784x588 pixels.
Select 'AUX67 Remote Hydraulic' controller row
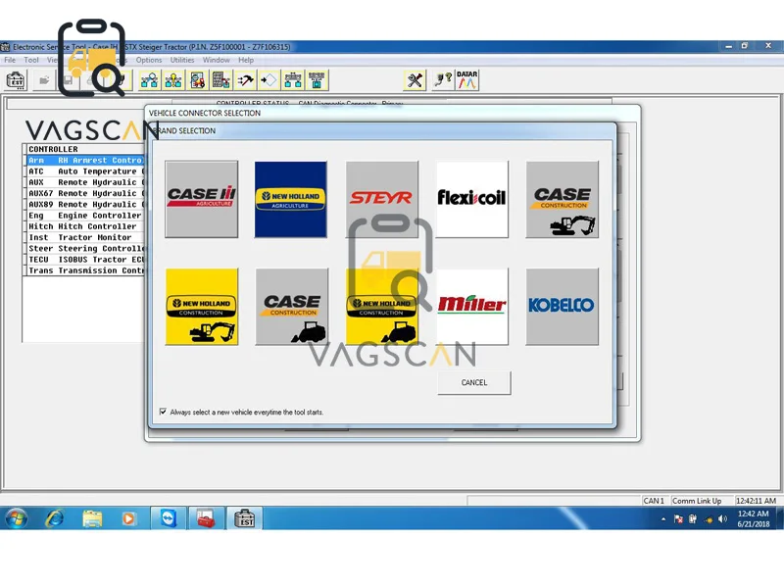pos(85,193)
